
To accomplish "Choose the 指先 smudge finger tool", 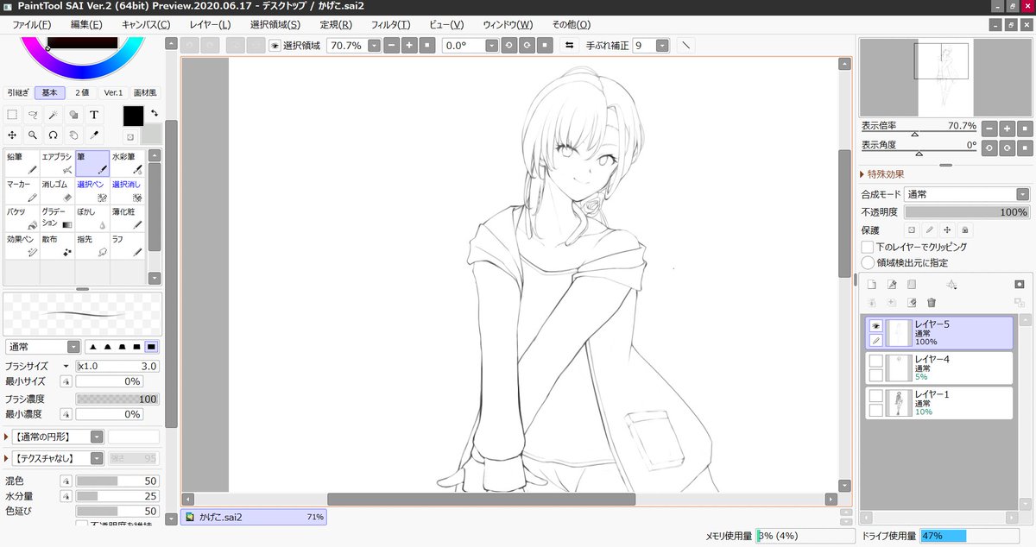I will [92, 246].
